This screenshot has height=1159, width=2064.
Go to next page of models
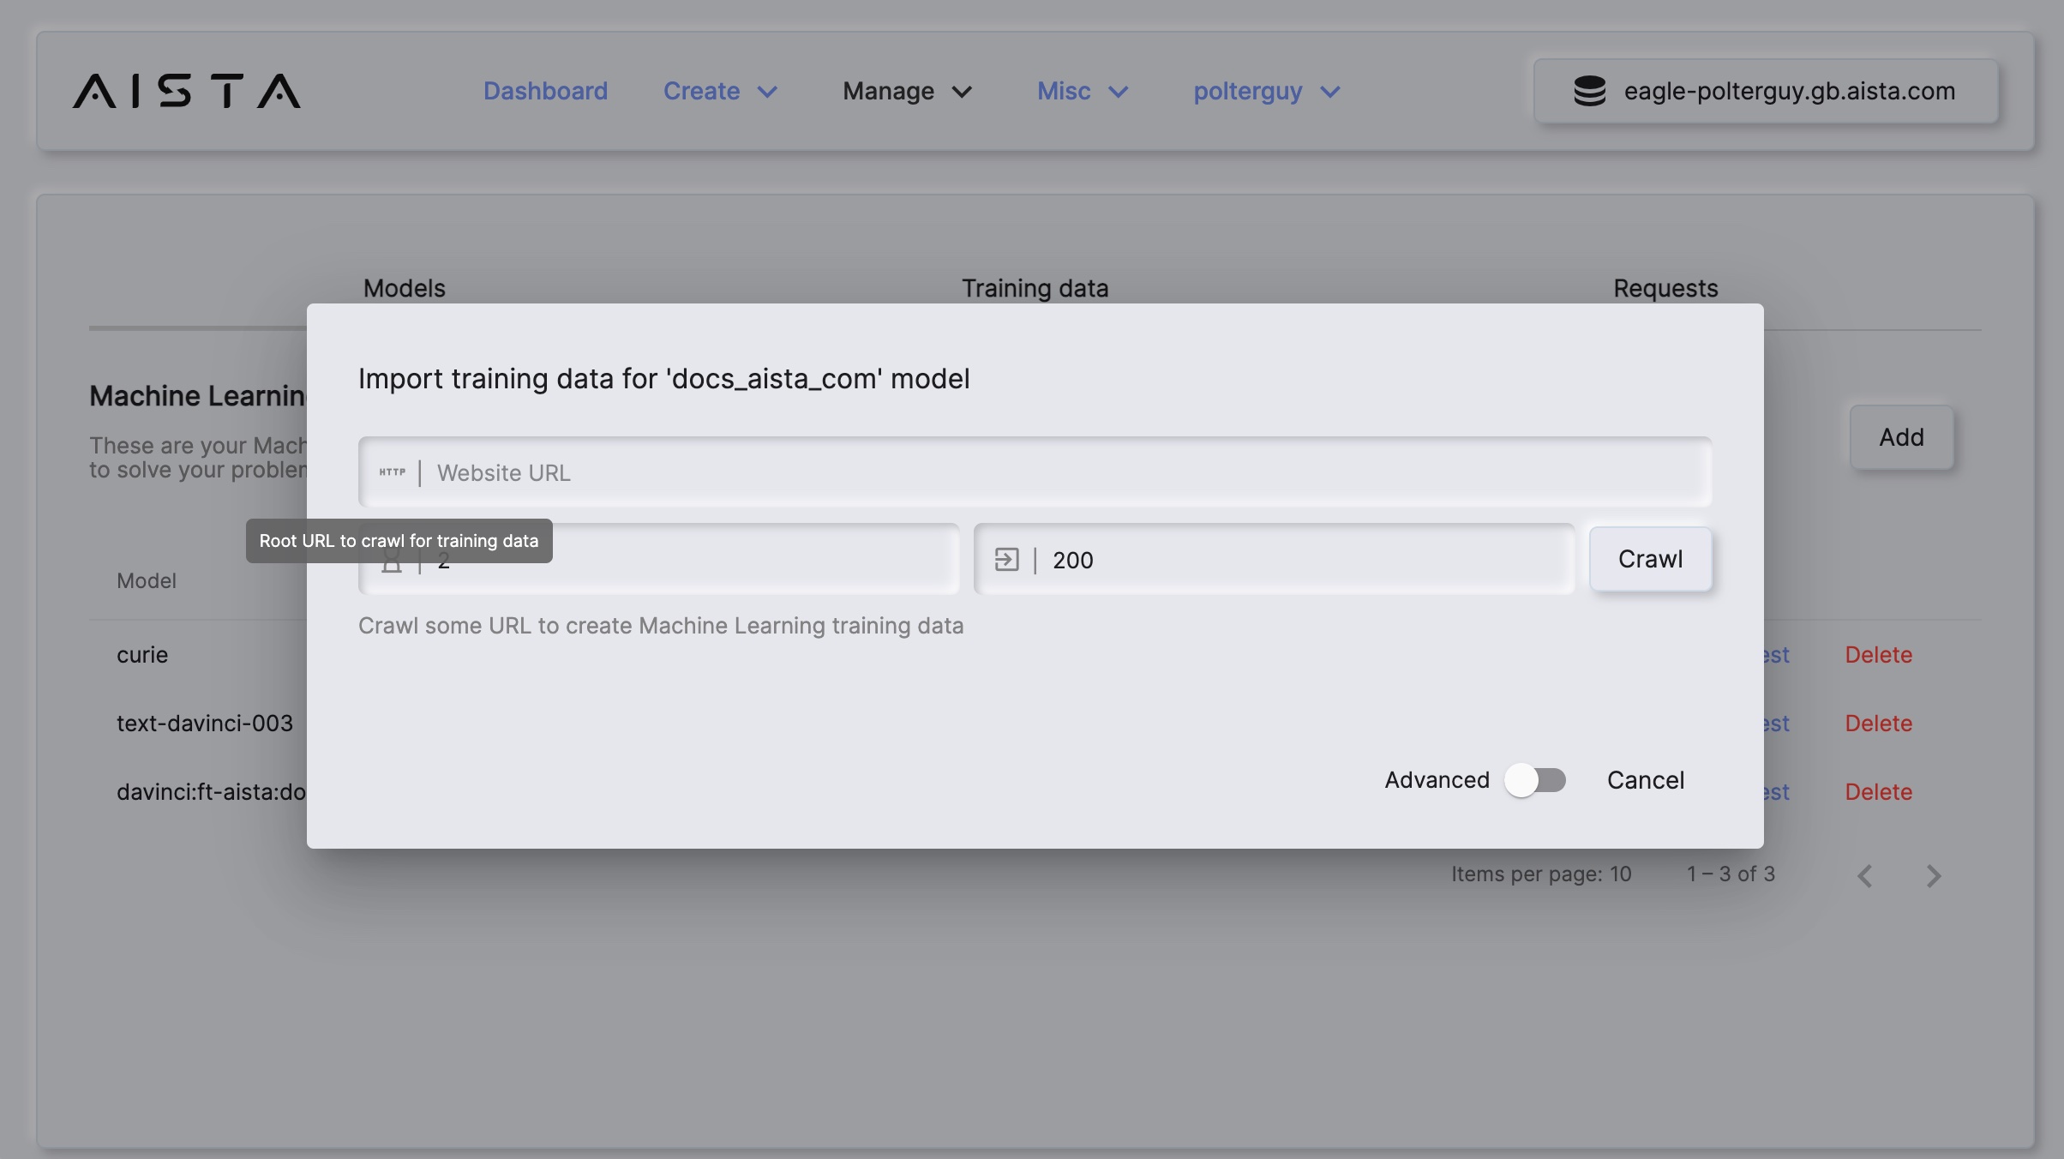tap(1933, 875)
